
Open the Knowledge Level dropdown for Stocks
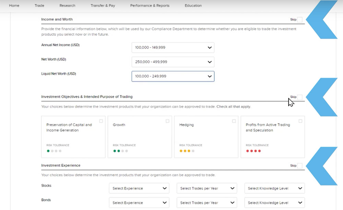(274, 188)
